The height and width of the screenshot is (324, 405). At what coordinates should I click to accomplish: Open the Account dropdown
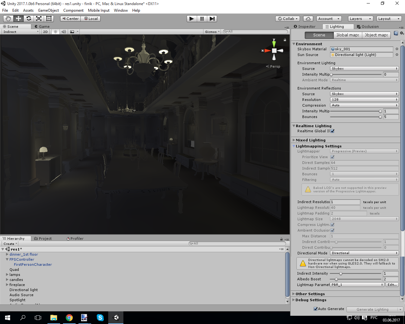point(329,19)
